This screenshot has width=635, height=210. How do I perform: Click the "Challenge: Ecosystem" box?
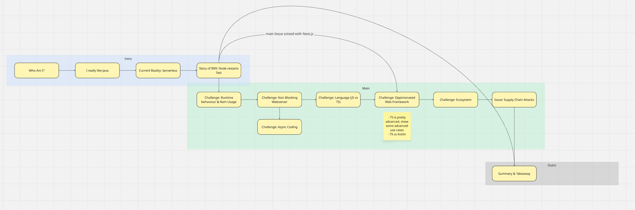point(455,100)
